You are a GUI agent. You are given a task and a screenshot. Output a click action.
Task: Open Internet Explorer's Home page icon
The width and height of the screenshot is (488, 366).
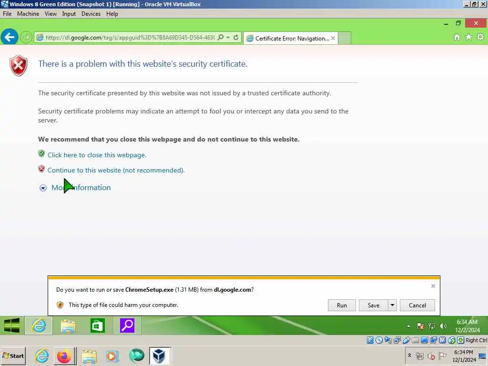[457, 37]
